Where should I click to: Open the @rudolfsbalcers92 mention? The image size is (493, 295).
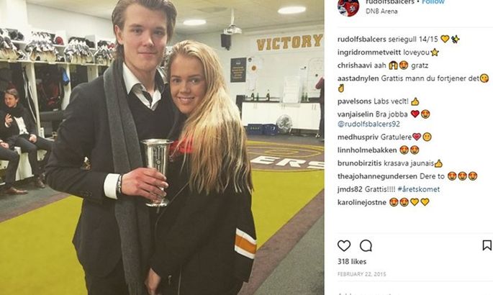pyautogui.click(x=368, y=124)
